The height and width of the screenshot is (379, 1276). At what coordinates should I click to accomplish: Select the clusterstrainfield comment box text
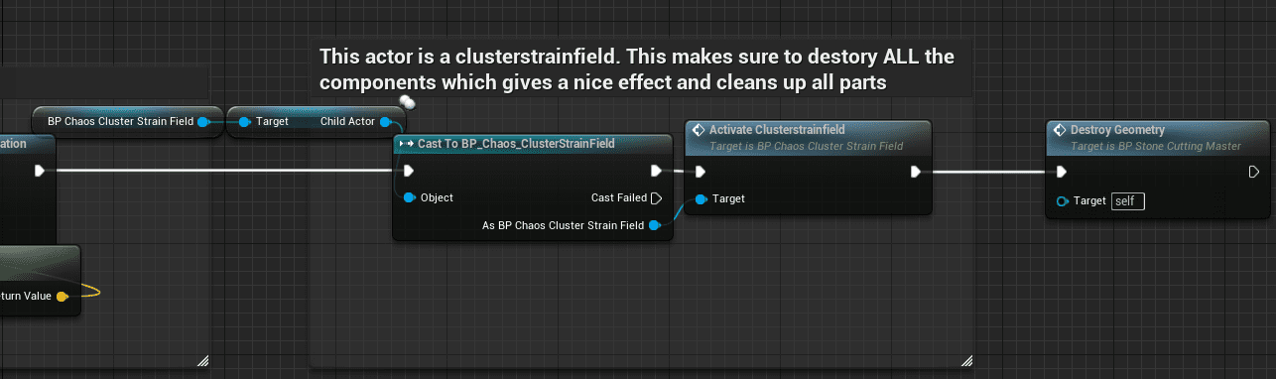point(636,69)
